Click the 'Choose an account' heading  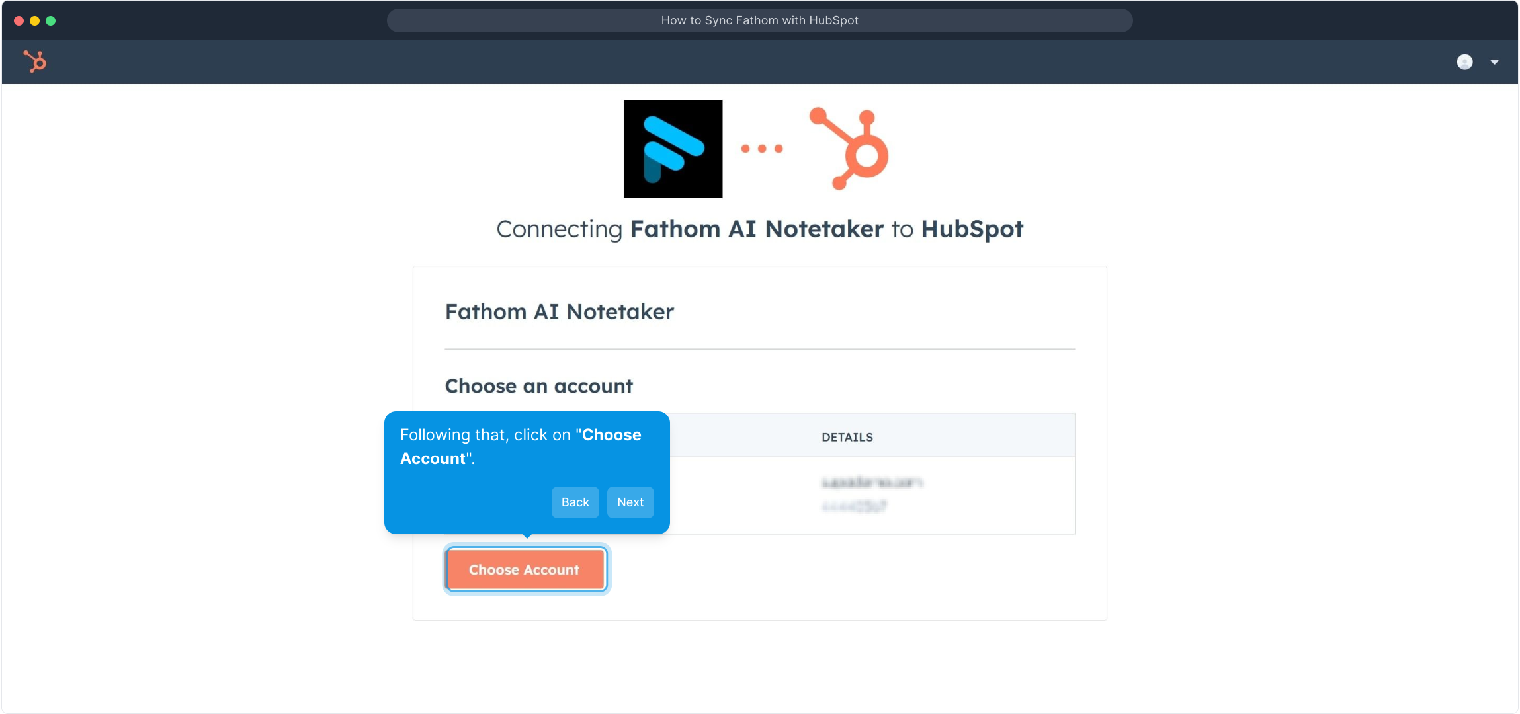(x=538, y=386)
